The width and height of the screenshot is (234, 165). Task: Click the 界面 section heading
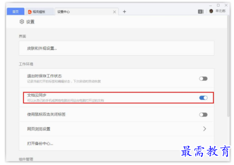pos(22,37)
